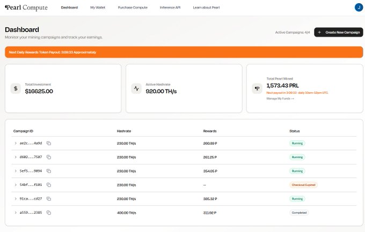Click campaign ID text ae2c...4a9d

click(31, 143)
